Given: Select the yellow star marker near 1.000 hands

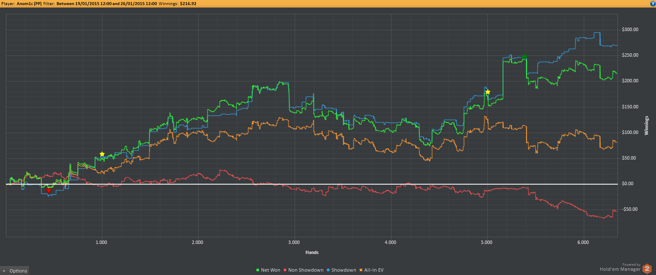Looking at the screenshot, I should [x=102, y=154].
